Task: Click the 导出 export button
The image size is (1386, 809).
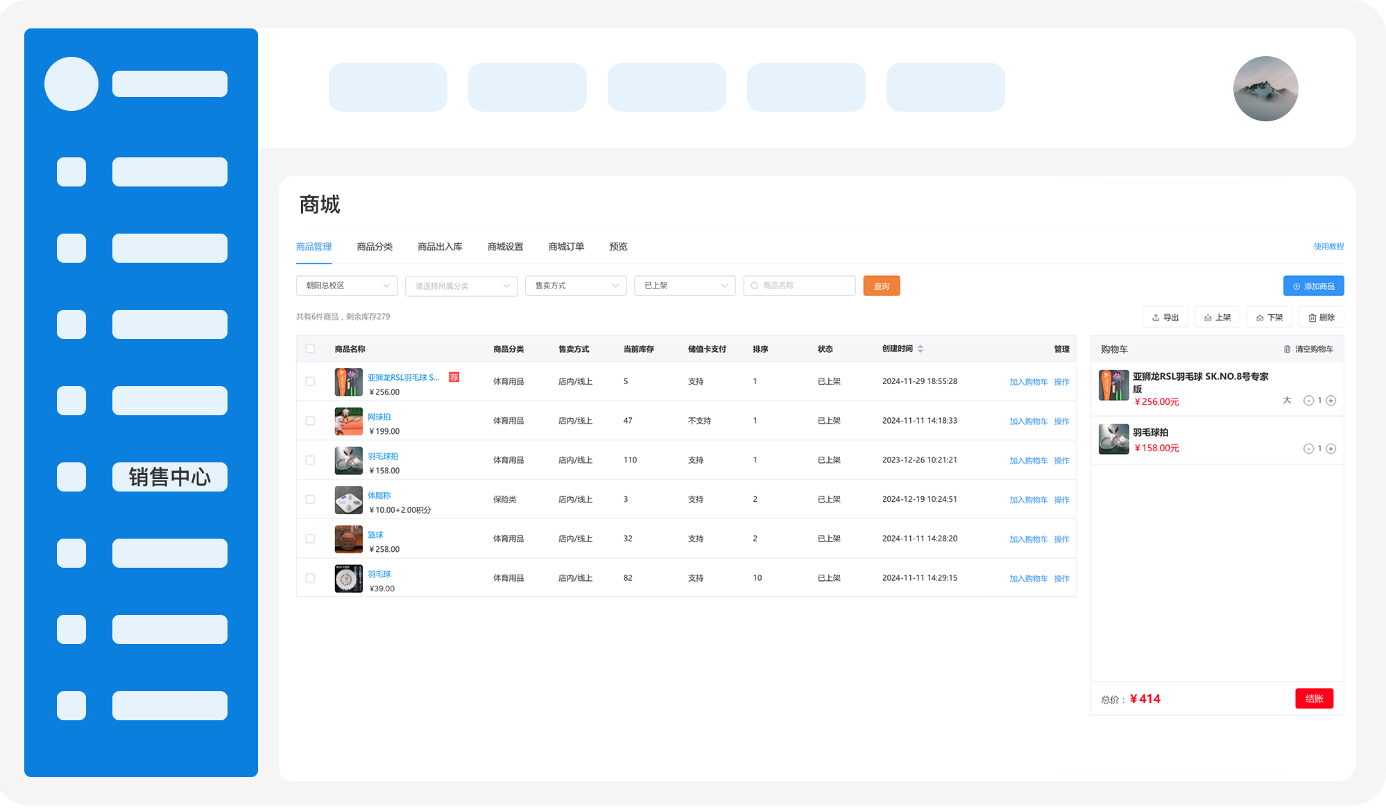Action: pos(1165,317)
